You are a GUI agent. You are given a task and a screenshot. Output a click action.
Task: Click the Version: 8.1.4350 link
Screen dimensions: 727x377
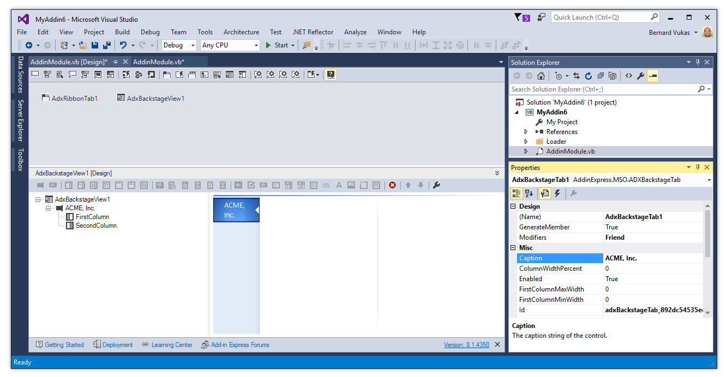[466, 345]
